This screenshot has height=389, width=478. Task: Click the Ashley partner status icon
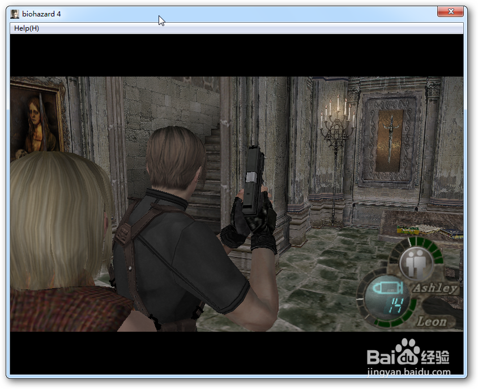point(416,263)
